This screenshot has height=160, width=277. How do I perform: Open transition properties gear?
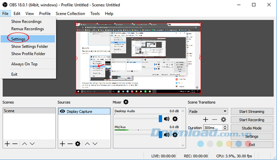pyautogui.click(x=223, y=120)
